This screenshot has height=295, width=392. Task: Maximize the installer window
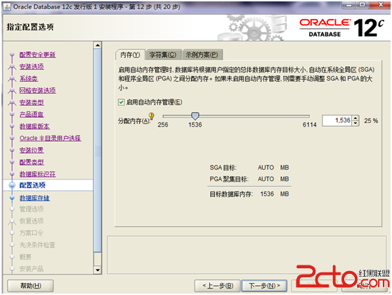(x=362, y=5)
